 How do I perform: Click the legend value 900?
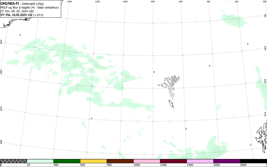click(109, 165)
